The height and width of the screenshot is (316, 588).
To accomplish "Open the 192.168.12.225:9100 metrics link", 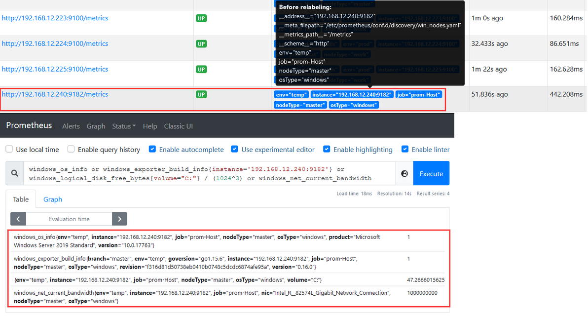I will (x=55, y=69).
